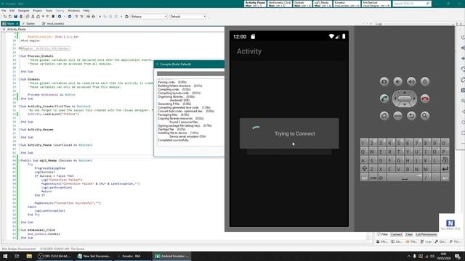Screen dimensions: 465x261
Task: Click the D-pad left arrow
Action: tap(395, 99)
